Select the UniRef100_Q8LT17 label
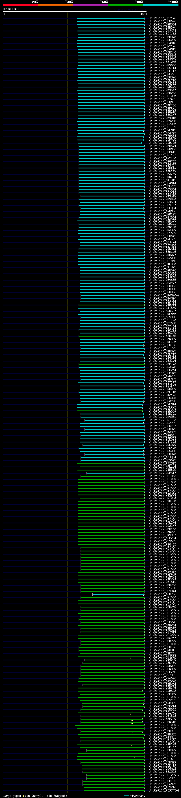 pyautogui.click(x=162, y=71)
